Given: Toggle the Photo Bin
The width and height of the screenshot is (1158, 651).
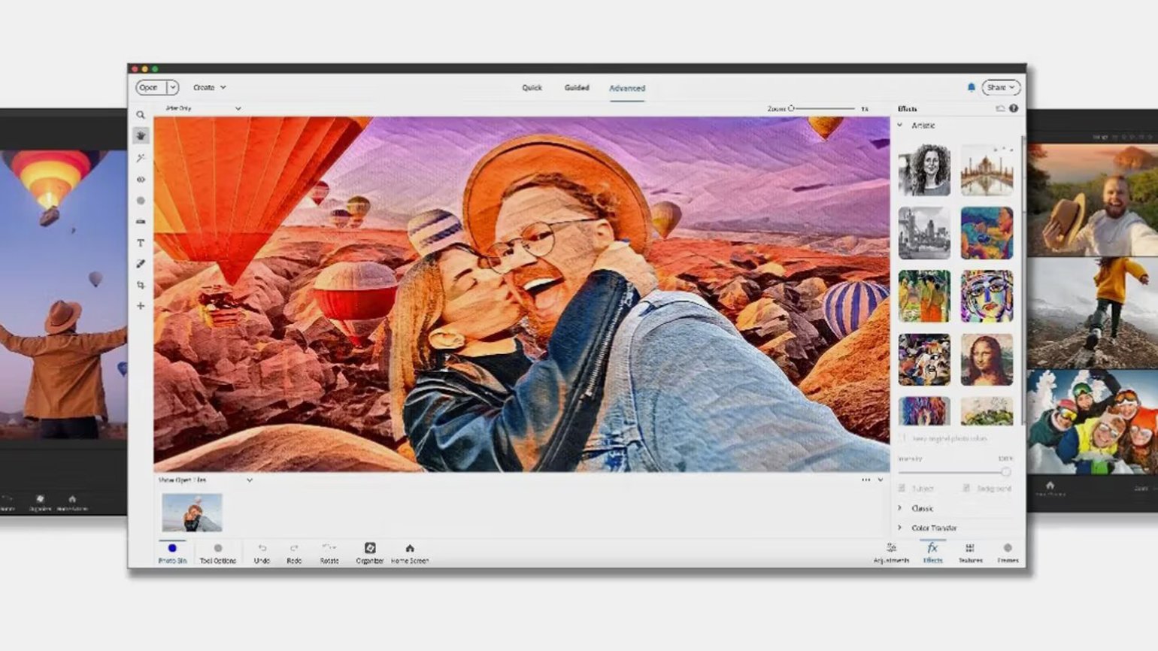Looking at the screenshot, I should [x=172, y=553].
